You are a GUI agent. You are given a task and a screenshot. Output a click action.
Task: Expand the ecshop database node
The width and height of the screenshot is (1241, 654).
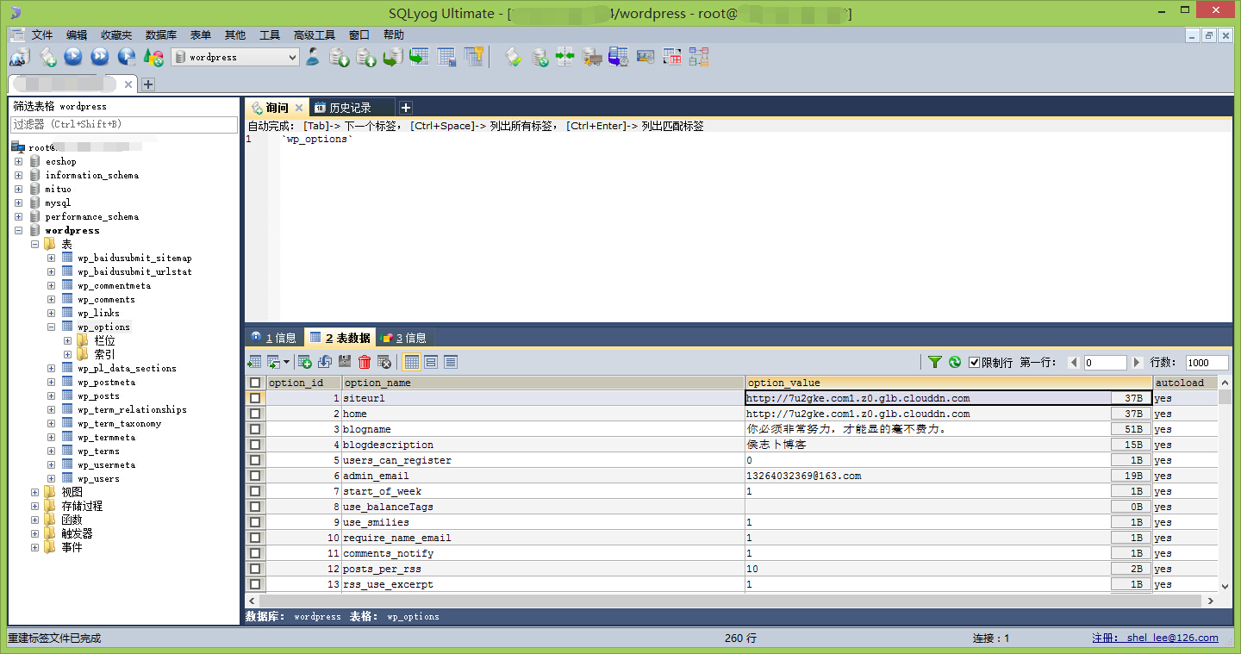[18, 161]
